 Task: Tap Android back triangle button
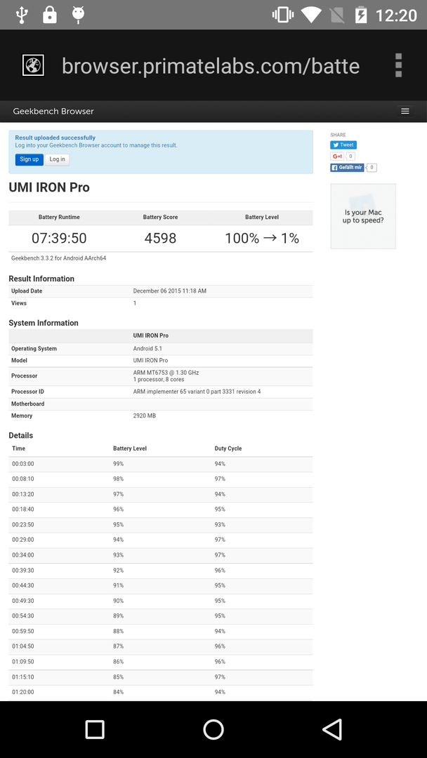(332, 729)
